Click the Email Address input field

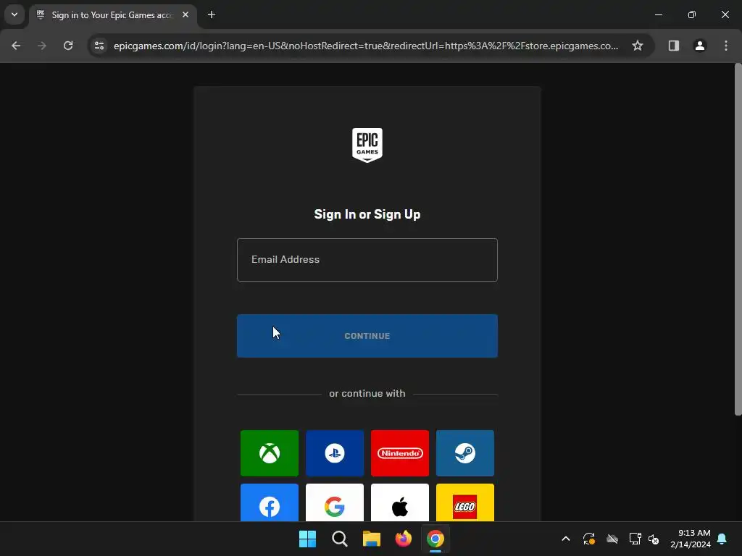[x=367, y=260]
